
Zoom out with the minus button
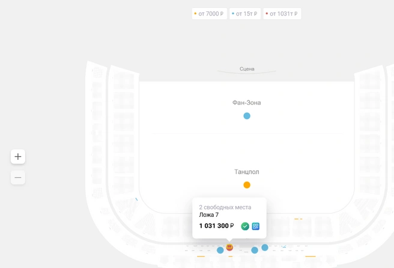click(x=18, y=177)
